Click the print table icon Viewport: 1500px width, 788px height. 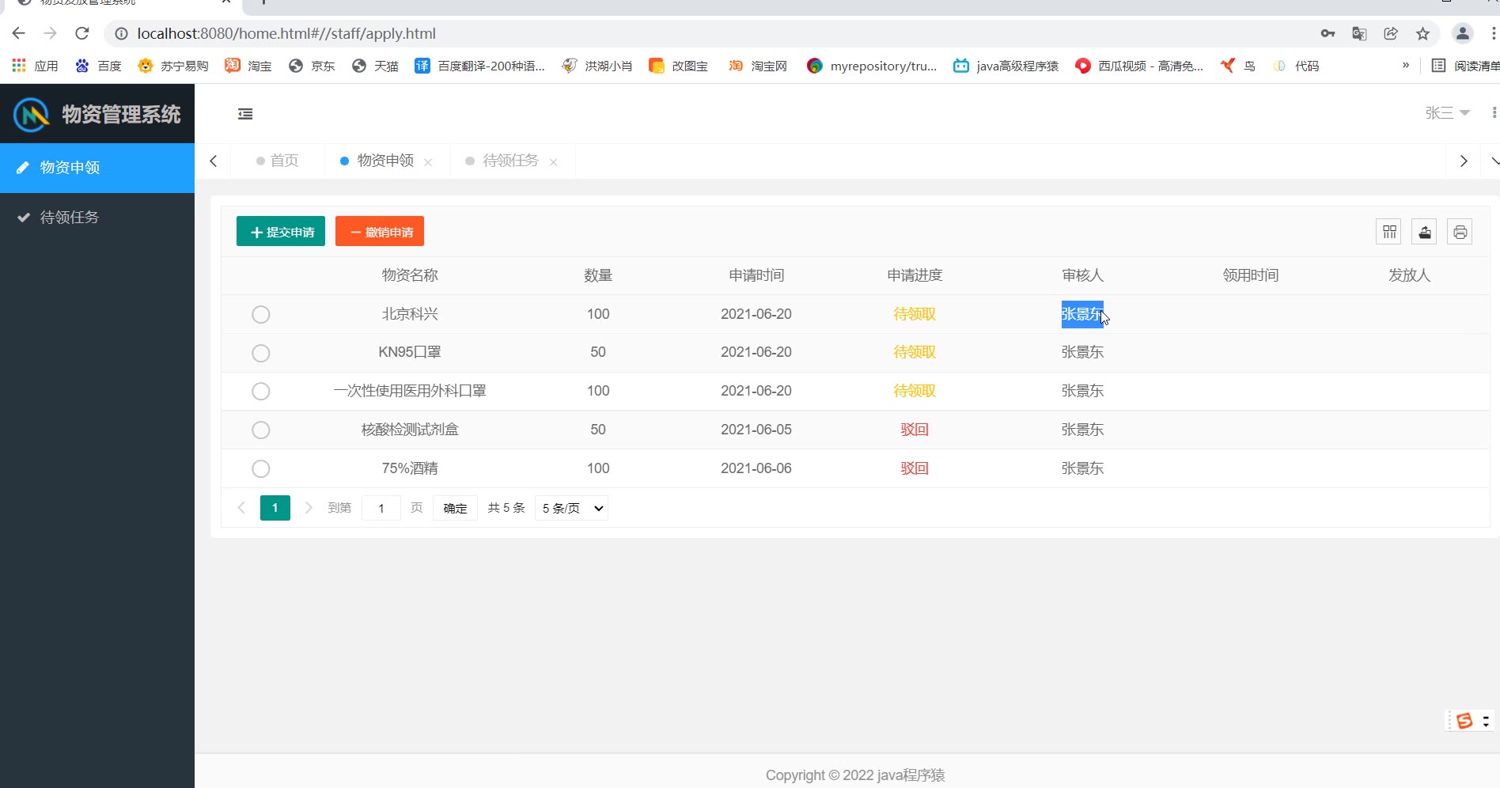tap(1460, 232)
